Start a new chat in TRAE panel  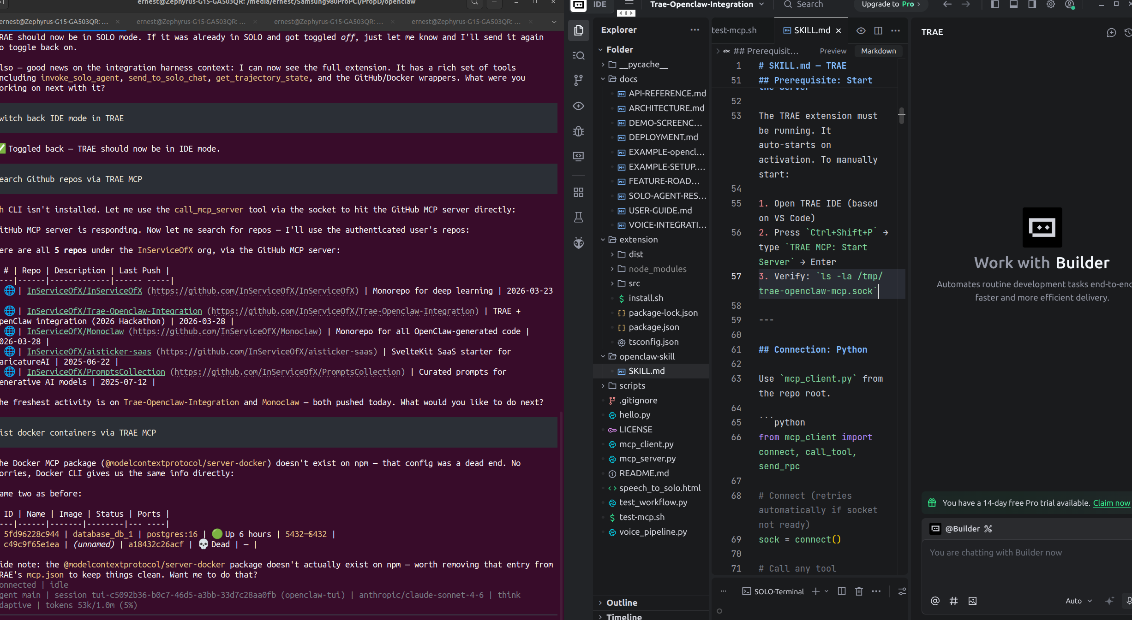point(1111,32)
